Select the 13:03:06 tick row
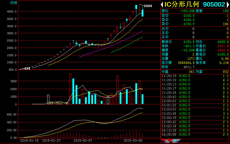Viewport: 230px width, 144px height. coord(195,114)
